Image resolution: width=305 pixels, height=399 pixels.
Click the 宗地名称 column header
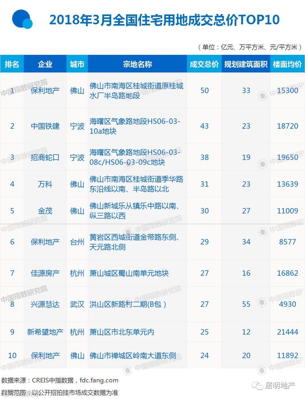click(x=137, y=64)
